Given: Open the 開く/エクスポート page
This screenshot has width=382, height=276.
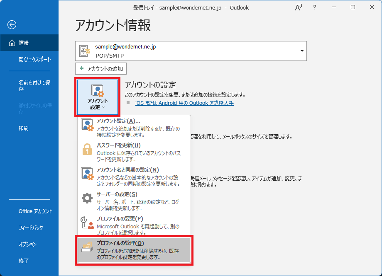Looking at the screenshot, I should [x=34, y=59].
